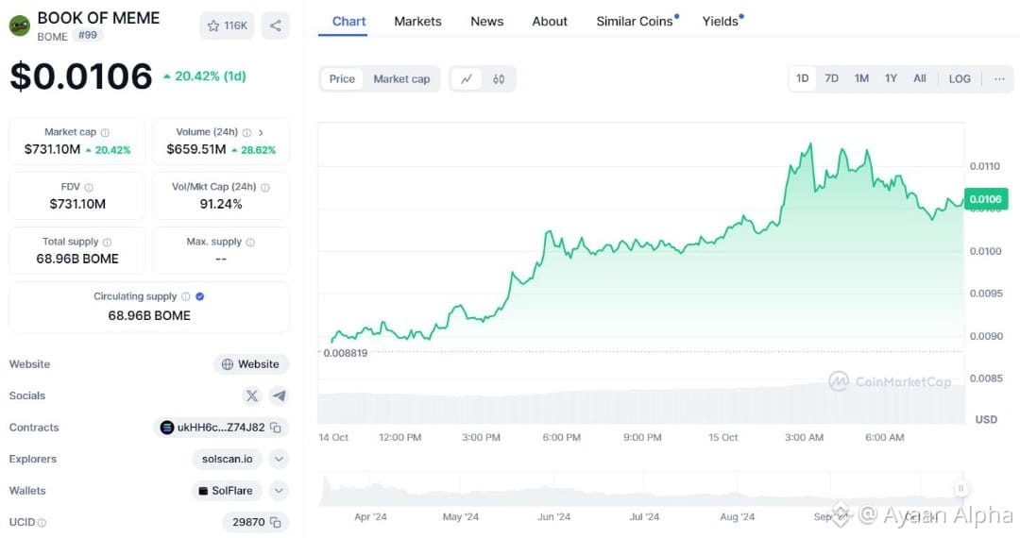Open the Telegram social icon
This screenshot has height=538, width=1020.
click(x=279, y=395)
